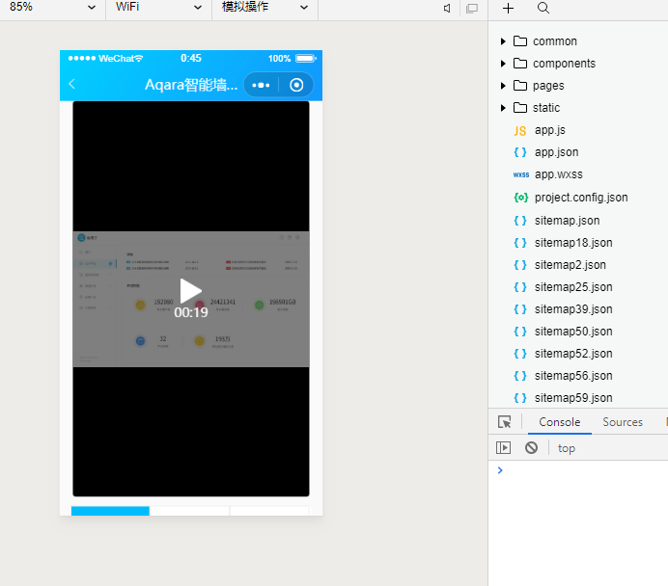668x586 pixels.
Task: Click the green icon of project.config.json
Action: tap(520, 198)
